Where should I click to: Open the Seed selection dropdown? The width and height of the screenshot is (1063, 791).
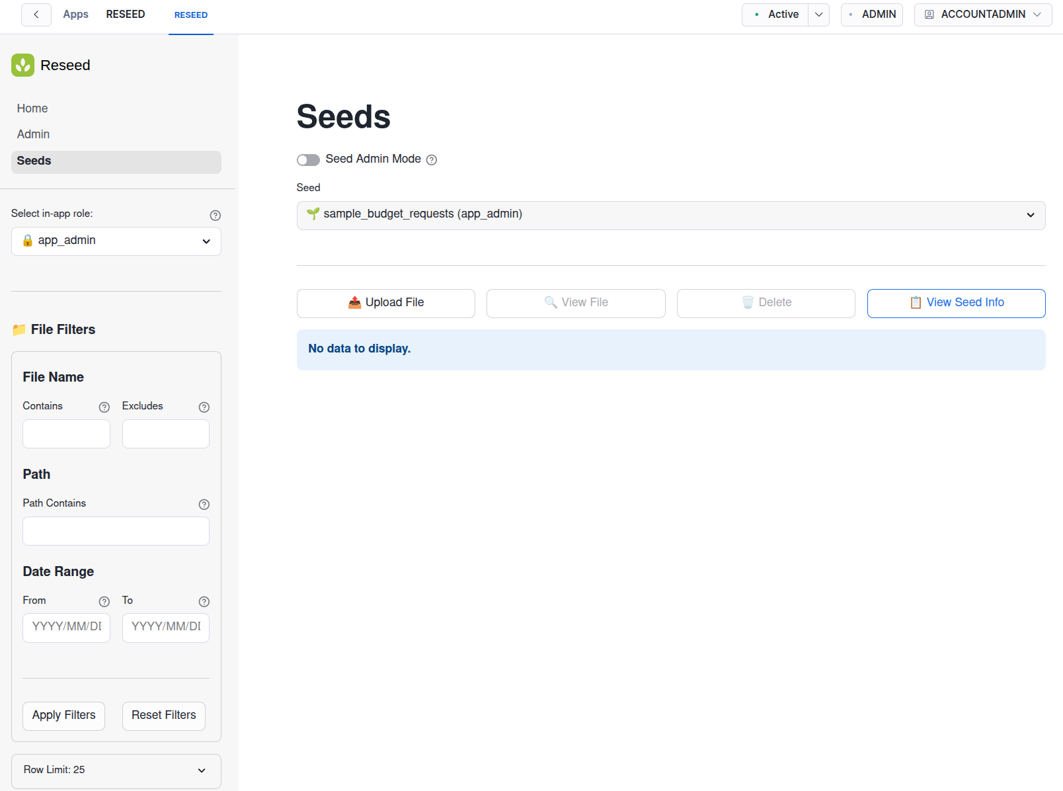click(670, 215)
